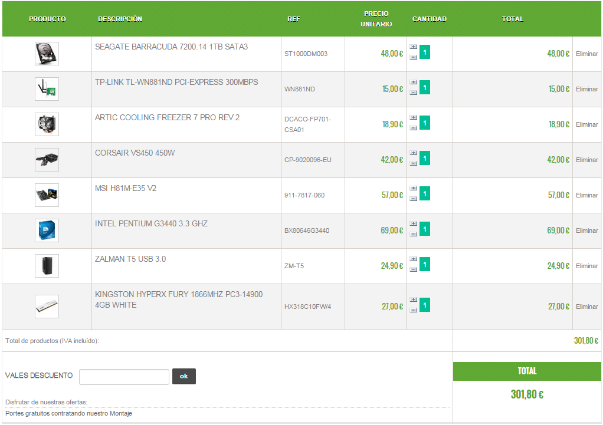Open the Artic Cooling cooler thumbnail
This screenshot has width=603, height=425.
[47, 124]
